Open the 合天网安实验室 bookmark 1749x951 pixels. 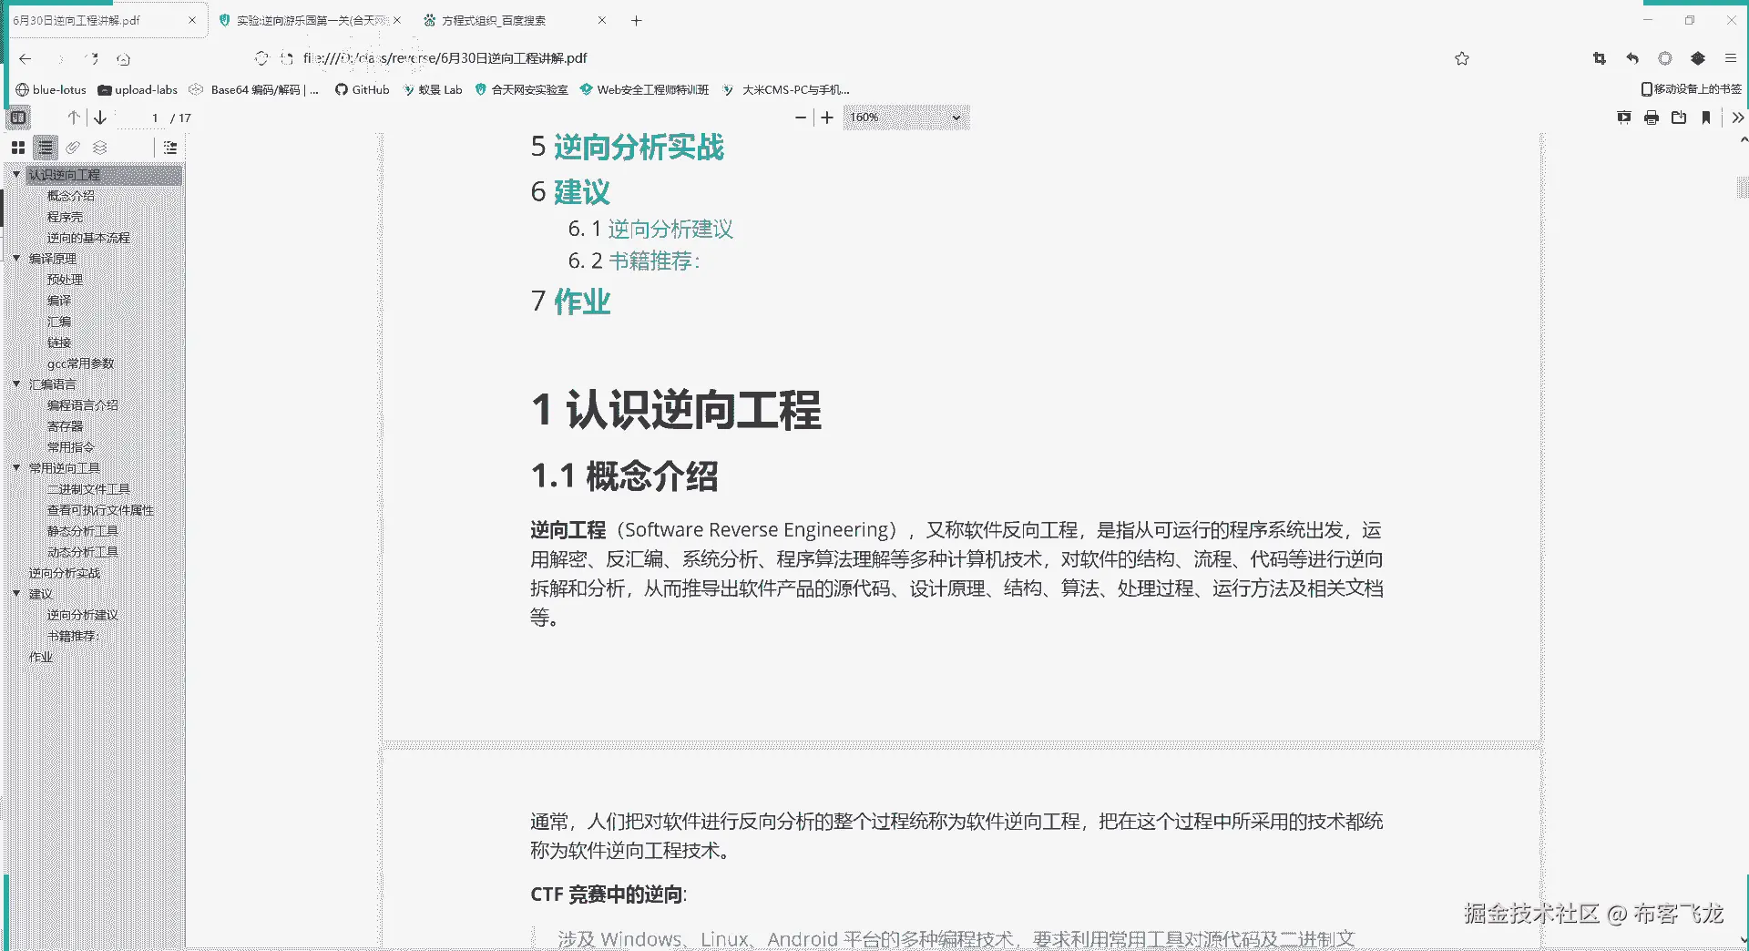(522, 89)
